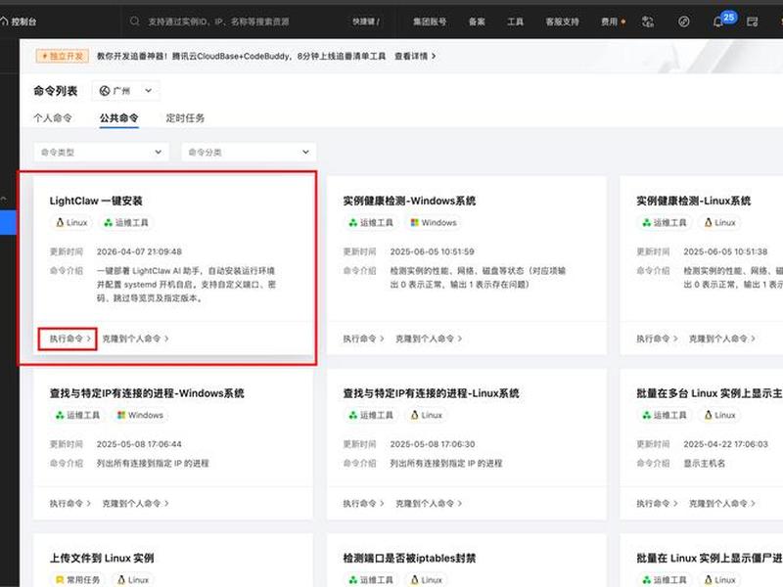Open 工具 menu in top bar
The height and width of the screenshot is (587, 783).
(x=516, y=22)
